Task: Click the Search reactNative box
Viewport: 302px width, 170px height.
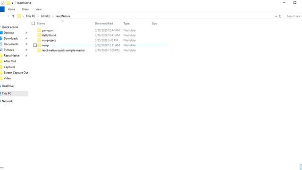Action: 294,16
